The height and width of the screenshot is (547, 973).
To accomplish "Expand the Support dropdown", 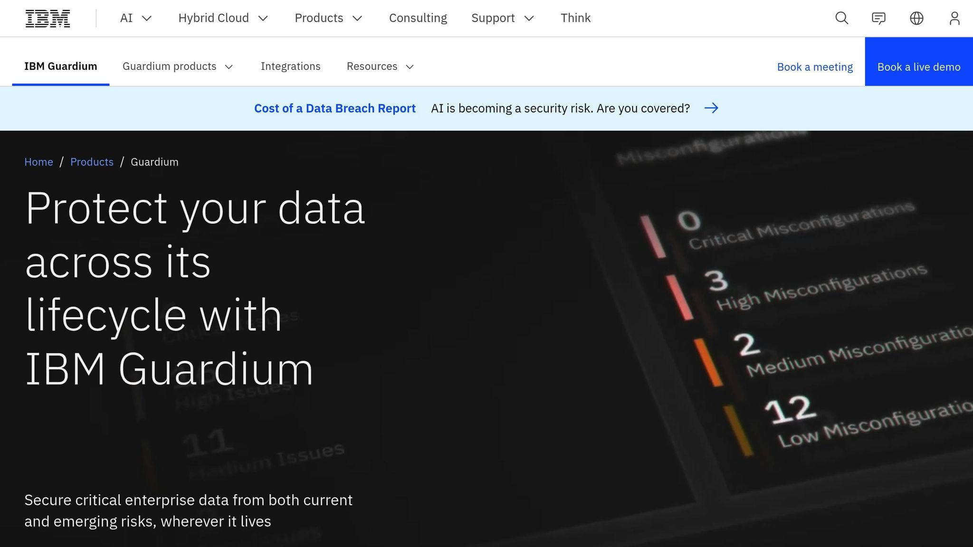I will click(x=502, y=18).
